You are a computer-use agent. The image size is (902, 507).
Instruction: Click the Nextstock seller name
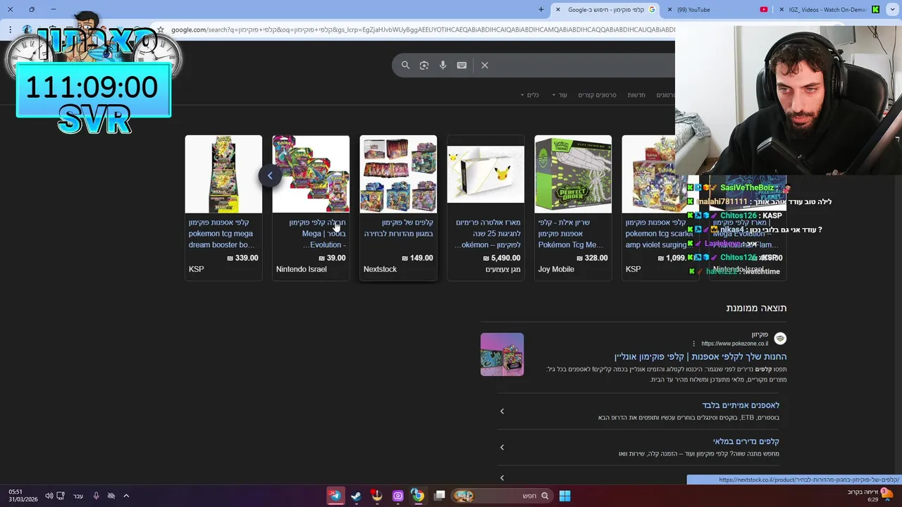[380, 269]
